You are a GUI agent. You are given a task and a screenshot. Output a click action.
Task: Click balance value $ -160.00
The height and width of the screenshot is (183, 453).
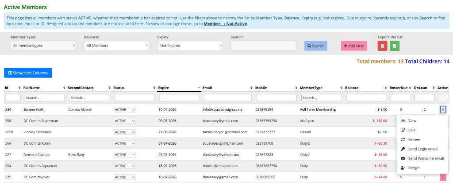point(380,121)
